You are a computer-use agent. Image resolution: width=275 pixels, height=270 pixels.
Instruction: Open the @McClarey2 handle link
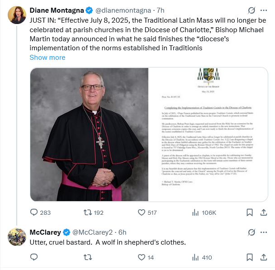click(92, 232)
